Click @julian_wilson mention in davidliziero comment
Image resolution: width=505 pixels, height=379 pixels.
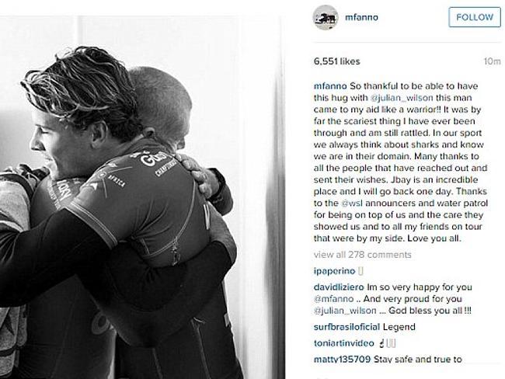(345, 311)
